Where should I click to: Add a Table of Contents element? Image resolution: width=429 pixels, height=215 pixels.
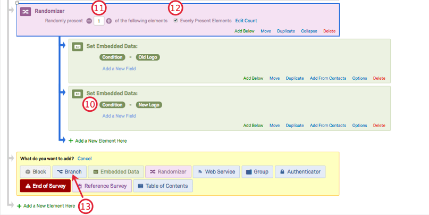pyautogui.click(x=163, y=186)
